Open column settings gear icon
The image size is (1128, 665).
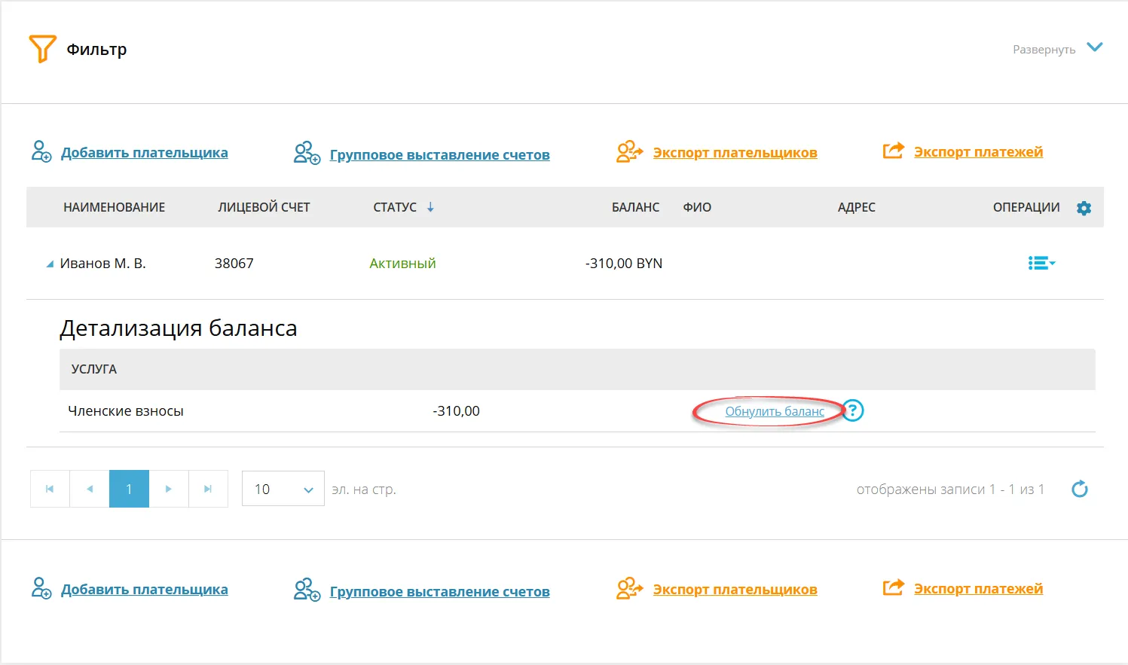tap(1084, 208)
